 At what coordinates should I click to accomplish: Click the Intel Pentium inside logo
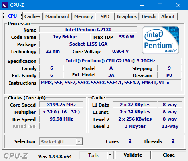[x=160, y=40]
